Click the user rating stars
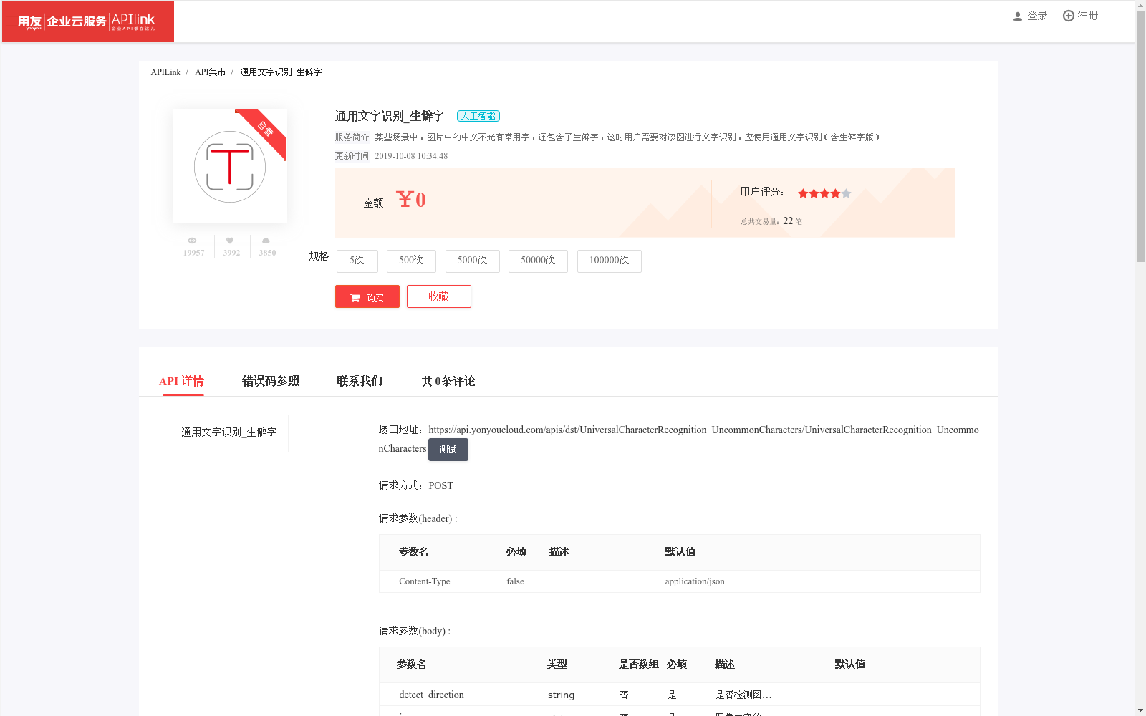The image size is (1146, 716). [x=824, y=193]
